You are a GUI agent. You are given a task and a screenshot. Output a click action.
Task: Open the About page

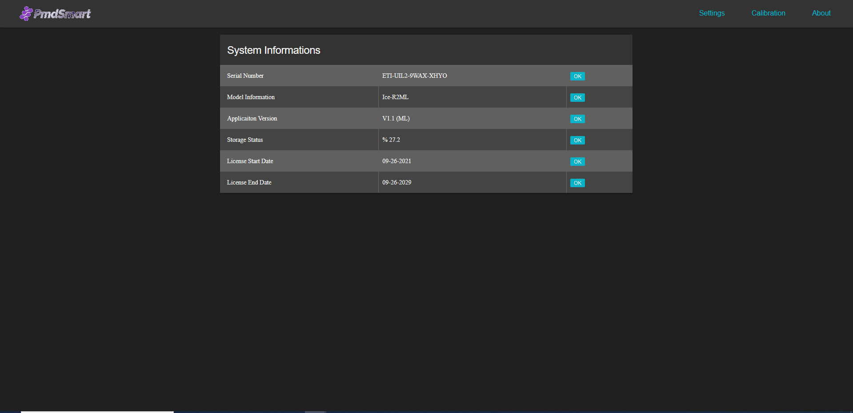(821, 13)
